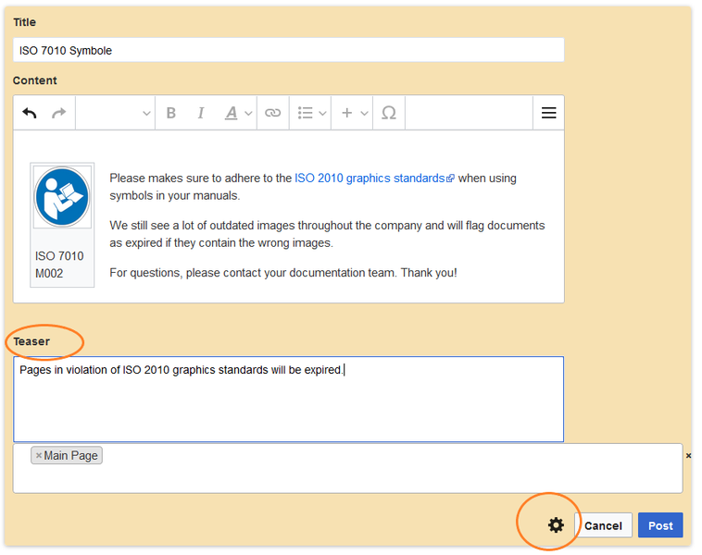Expand the list options chevron
The image size is (702, 555).
[322, 113]
